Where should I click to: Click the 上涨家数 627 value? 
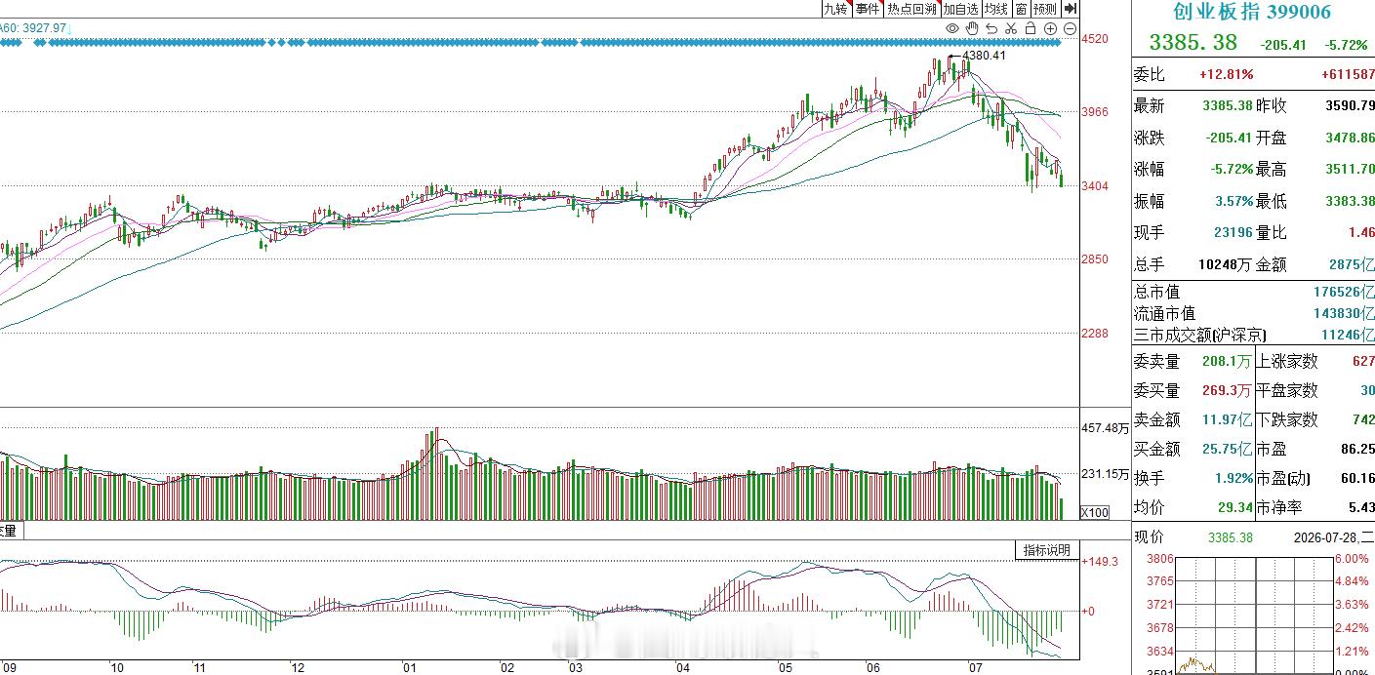(x=1363, y=361)
